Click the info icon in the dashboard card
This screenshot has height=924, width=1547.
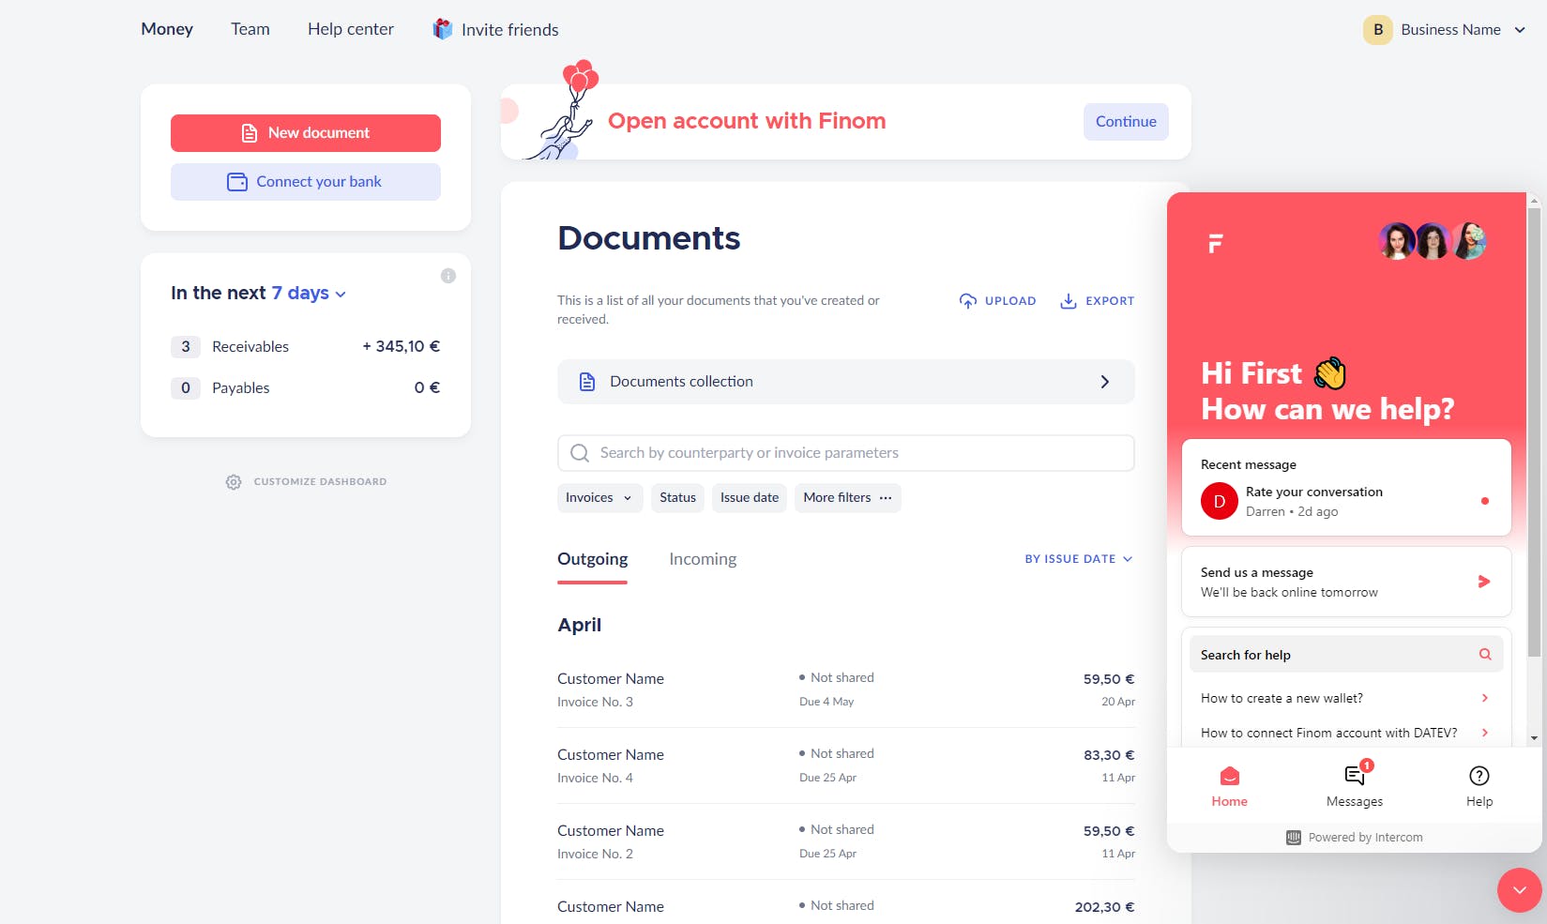coord(448,276)
